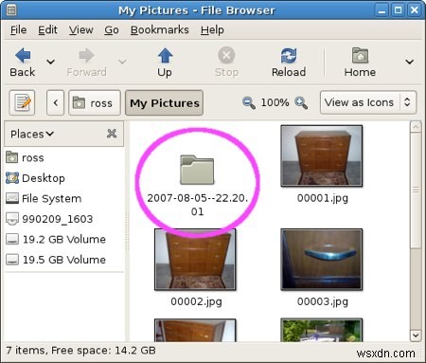426x363 pixels.
Task: Open the Forward history dropdown arrow
Action: pos(122,62)
